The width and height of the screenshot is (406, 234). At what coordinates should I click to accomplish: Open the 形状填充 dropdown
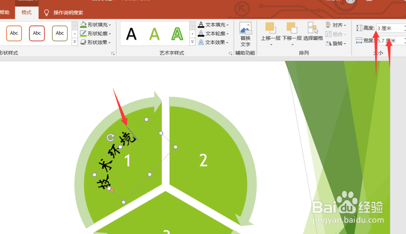(96, 25)
